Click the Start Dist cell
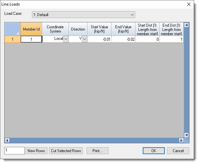This screenshot has height=164, width=199. pyautogui.click(x=147, y=39)
